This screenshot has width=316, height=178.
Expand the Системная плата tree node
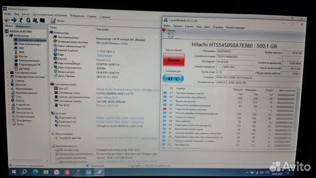pyautogui.click(x=8, y=73)
